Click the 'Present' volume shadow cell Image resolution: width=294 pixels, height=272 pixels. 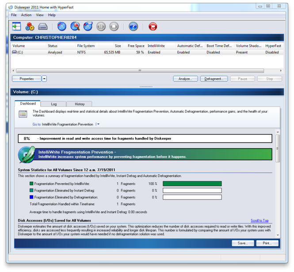click(x=242, y=52)
